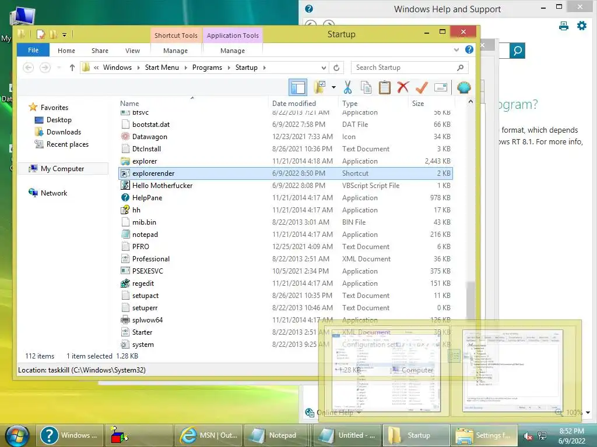597x447 pixels.
Task: Click the Properties quick access icon
Action: (x=41, y=34)
